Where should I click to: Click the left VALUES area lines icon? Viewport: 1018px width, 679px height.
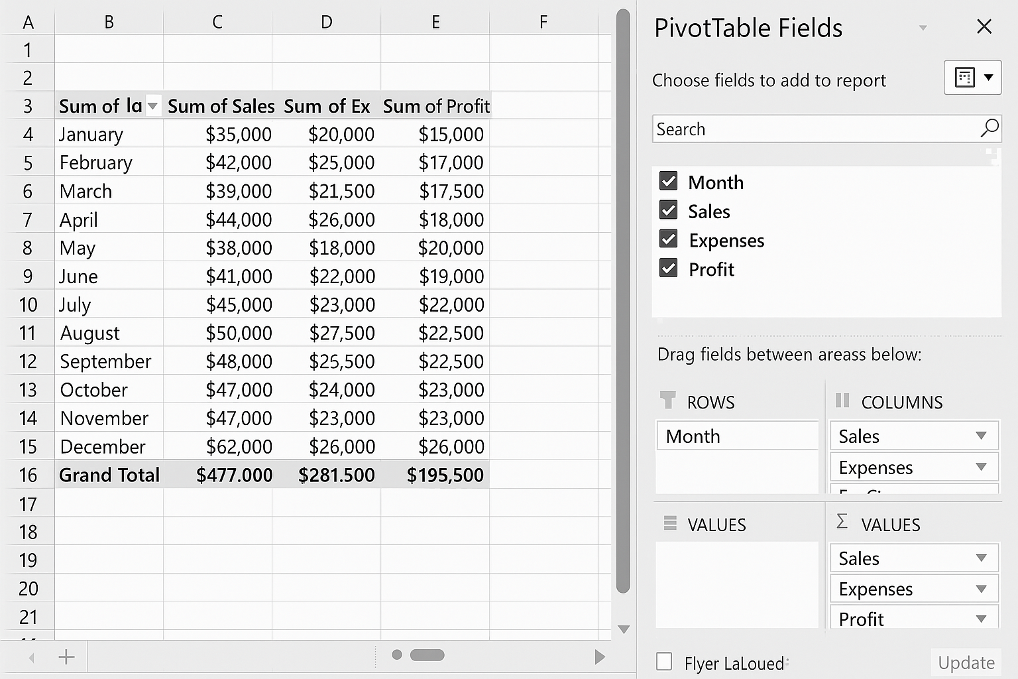(x=670, y=523)
